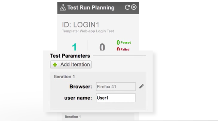
Task: Click the 'Test Run Planning' title
Action: point(91,7)
